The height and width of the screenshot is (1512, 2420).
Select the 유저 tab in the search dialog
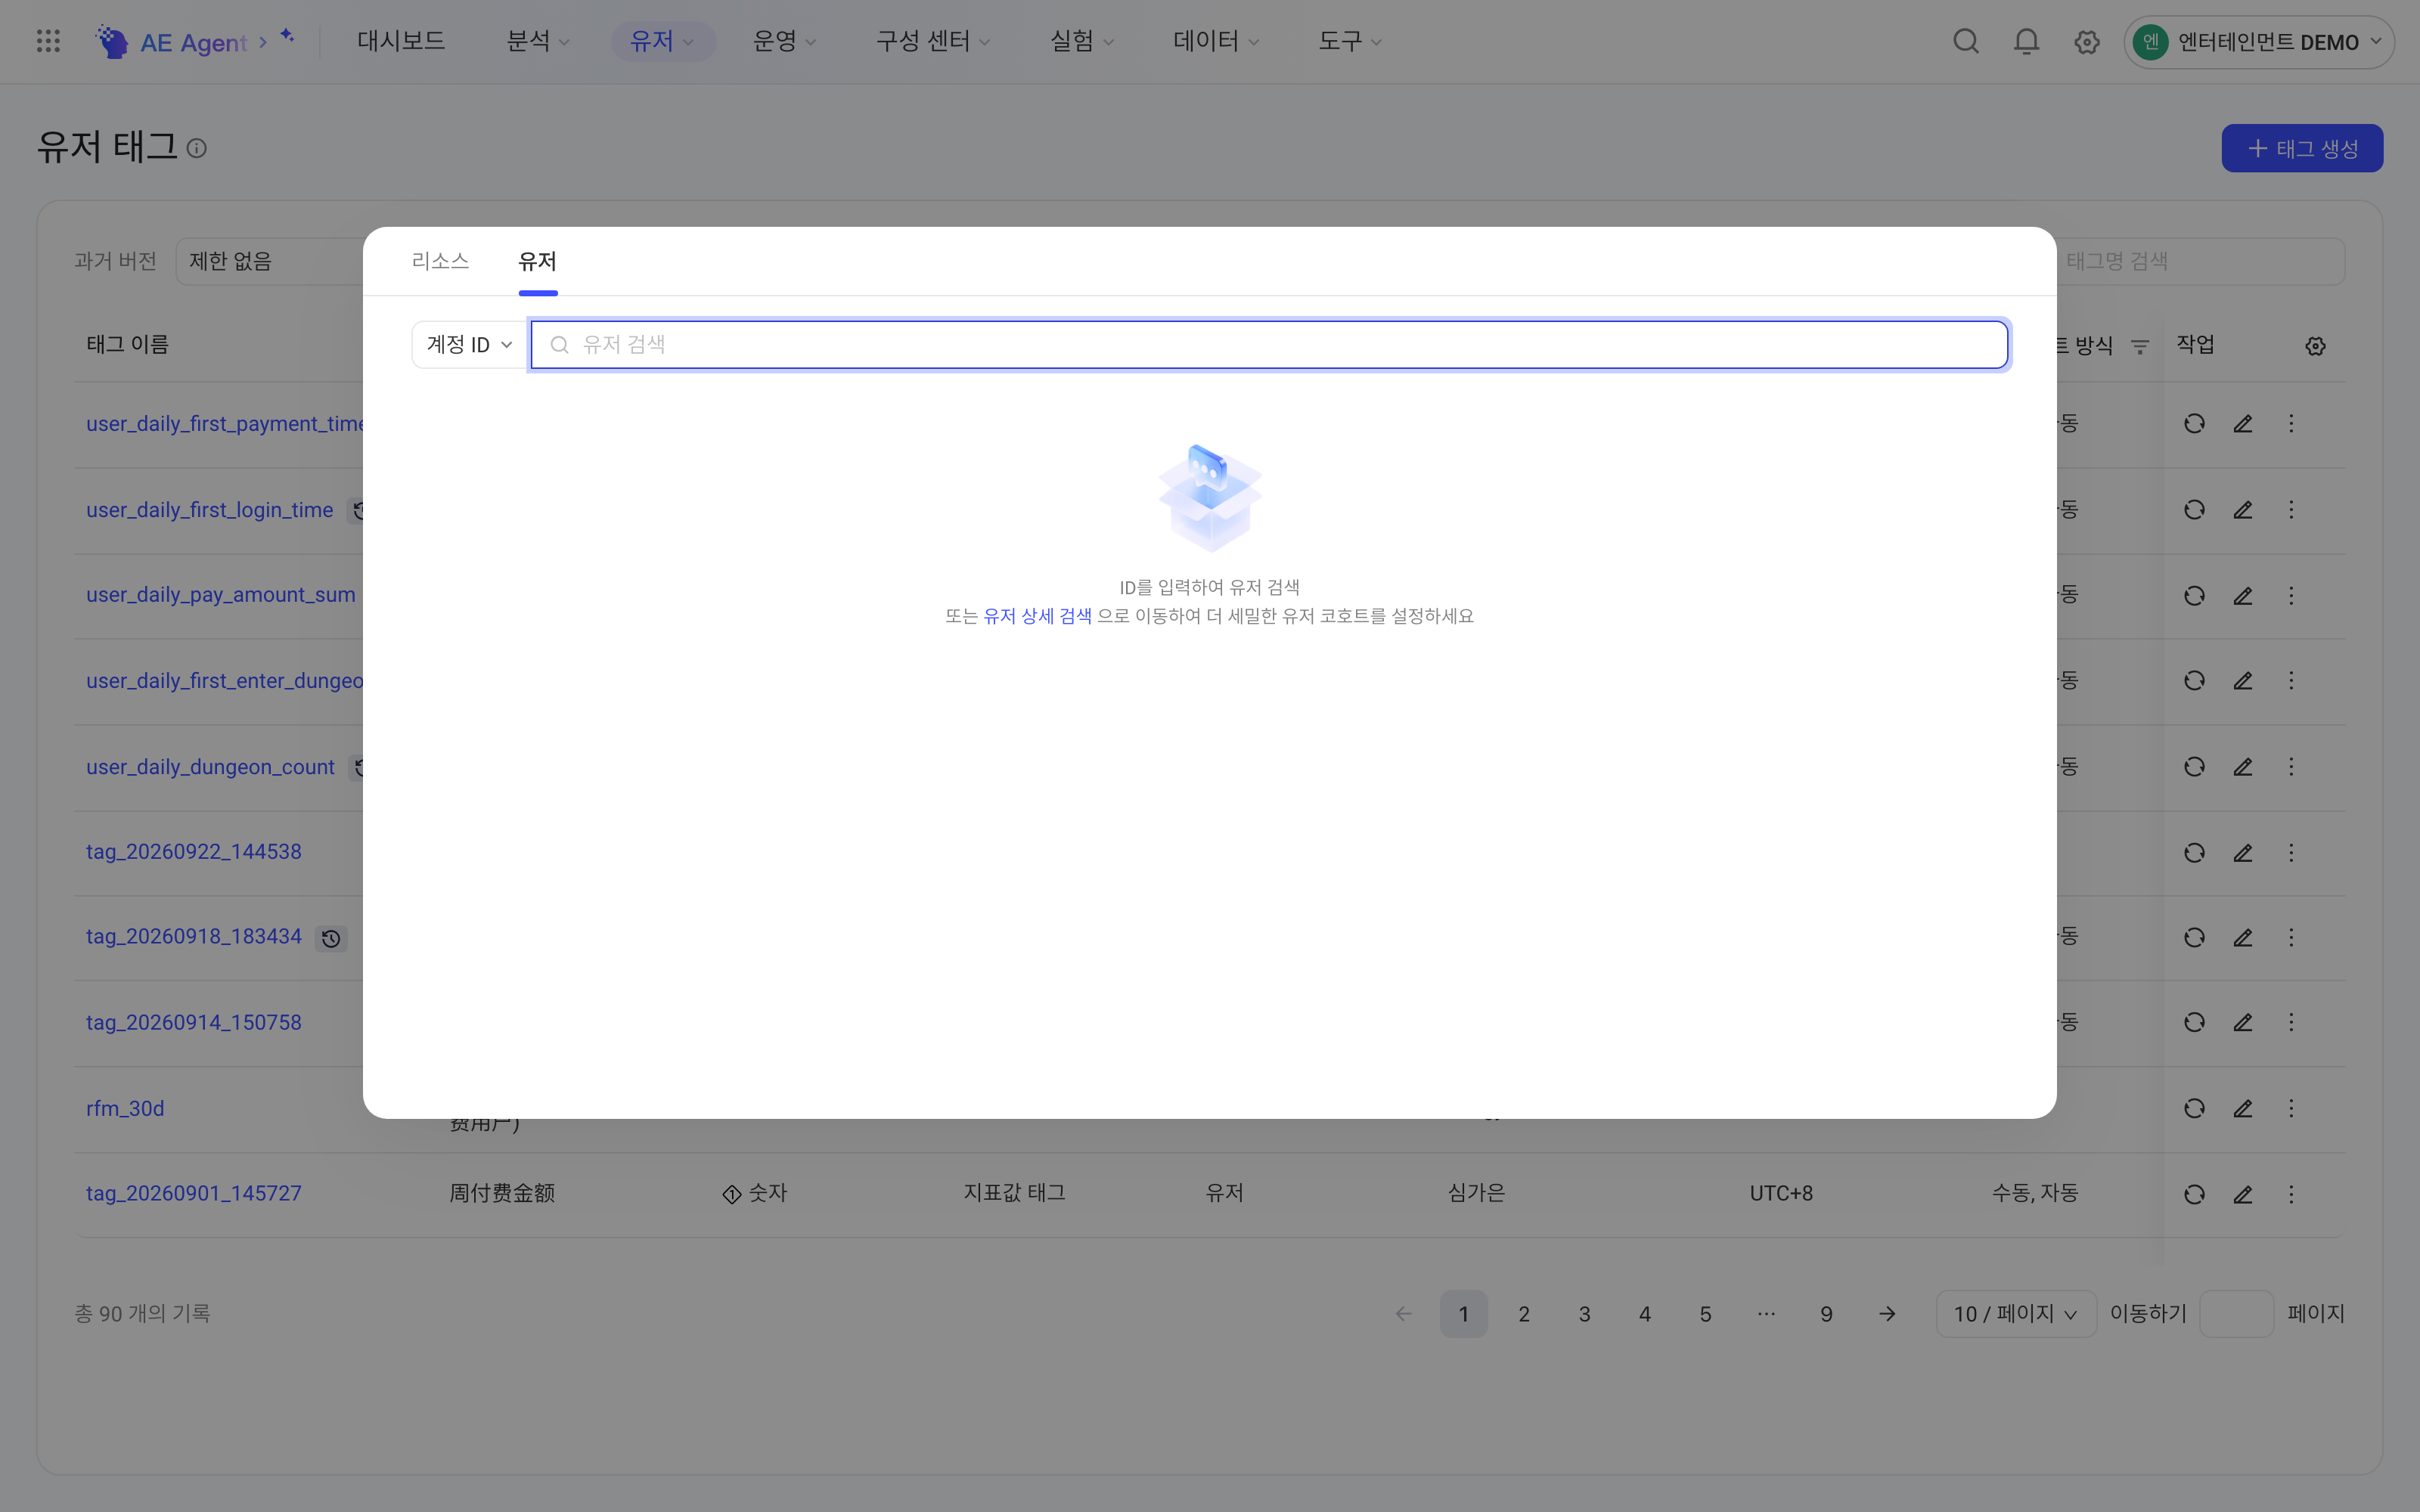(x=537, y=261)
